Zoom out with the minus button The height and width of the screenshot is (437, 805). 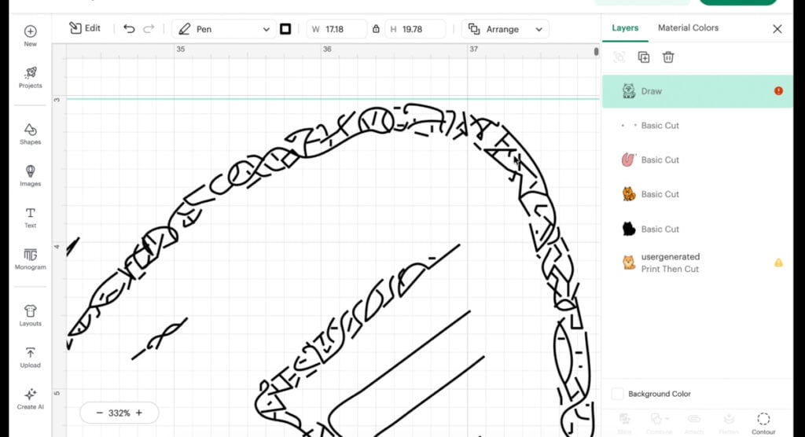tap(100, 413)
